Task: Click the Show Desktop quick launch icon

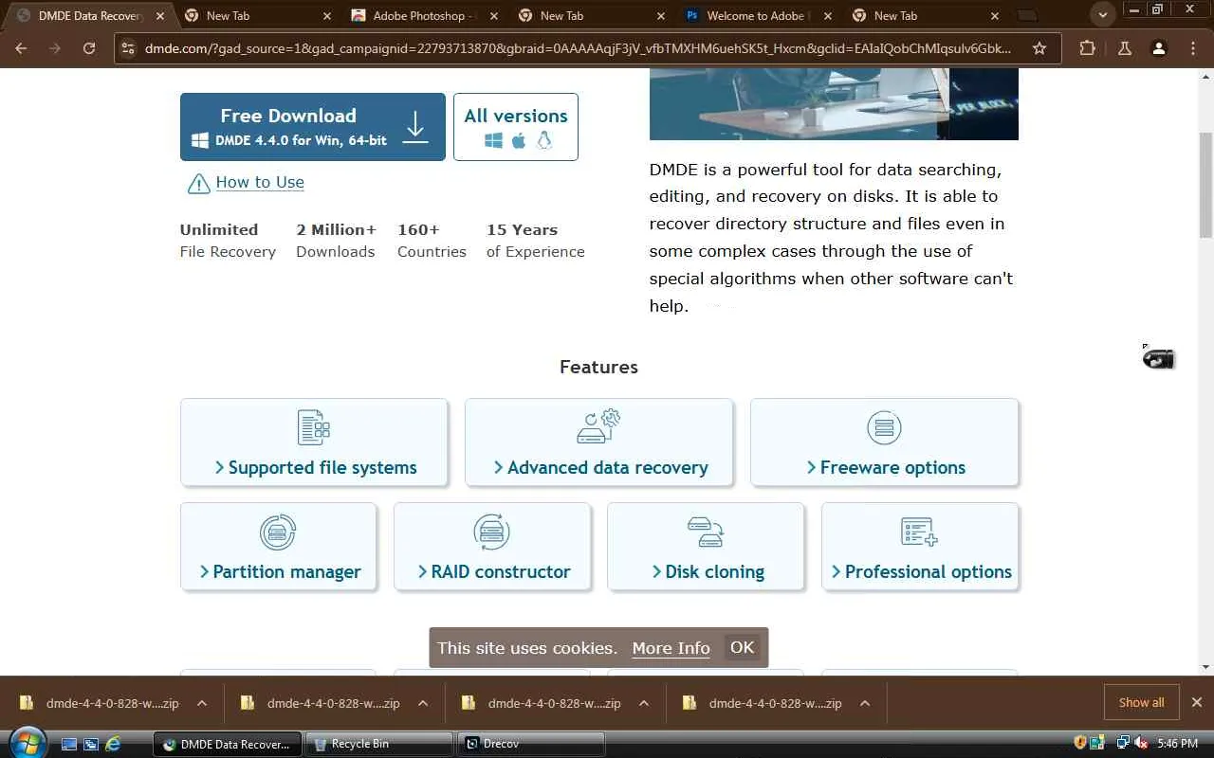Action: click(69, 744)
